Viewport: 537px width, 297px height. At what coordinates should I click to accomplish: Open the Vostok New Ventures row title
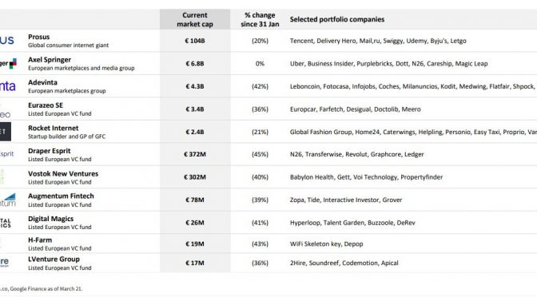pos(63,173)
